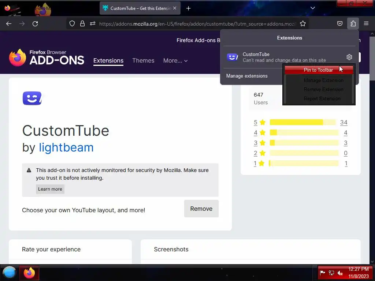Click the warning triangle icon in notice
The image size is (375, 281).
click(29, 171)
